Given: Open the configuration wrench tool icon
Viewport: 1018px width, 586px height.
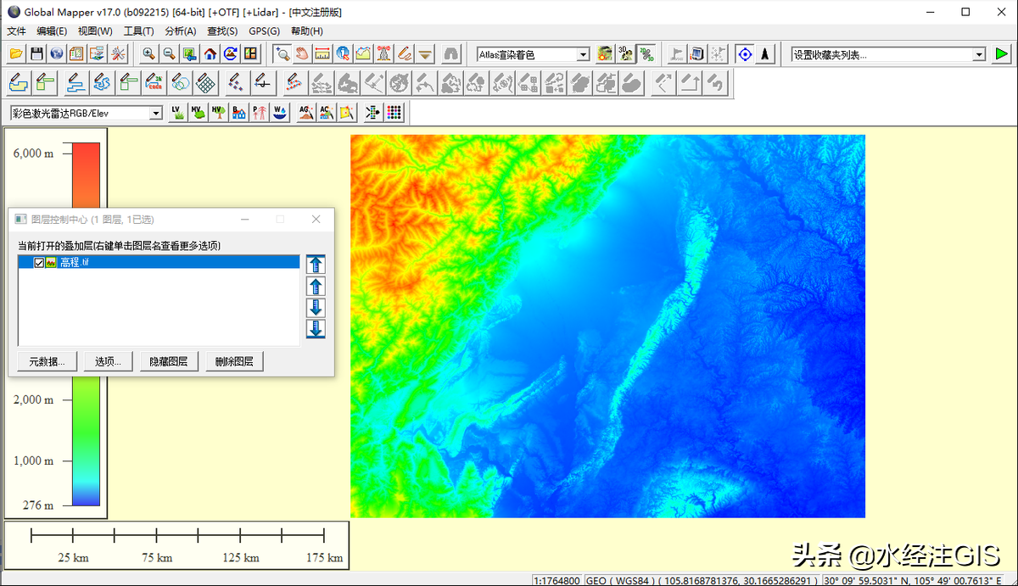Looking at the screenshot, I should pos(118,53).
